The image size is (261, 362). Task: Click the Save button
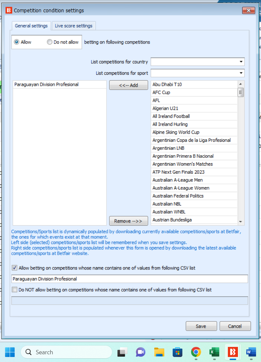pos(201,326)
